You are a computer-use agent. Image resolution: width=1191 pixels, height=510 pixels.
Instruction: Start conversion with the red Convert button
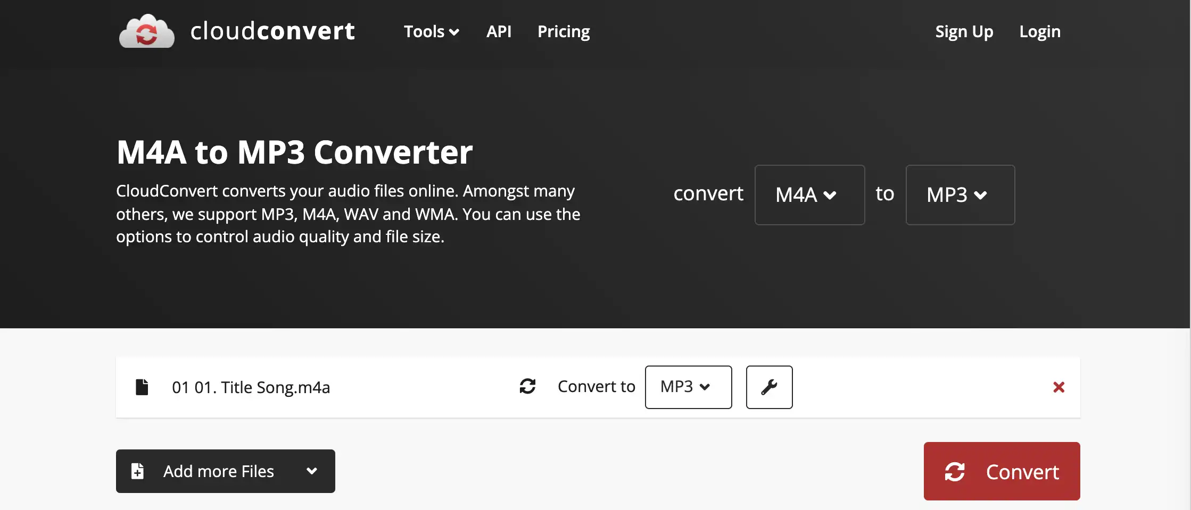tap(1002, 471)
